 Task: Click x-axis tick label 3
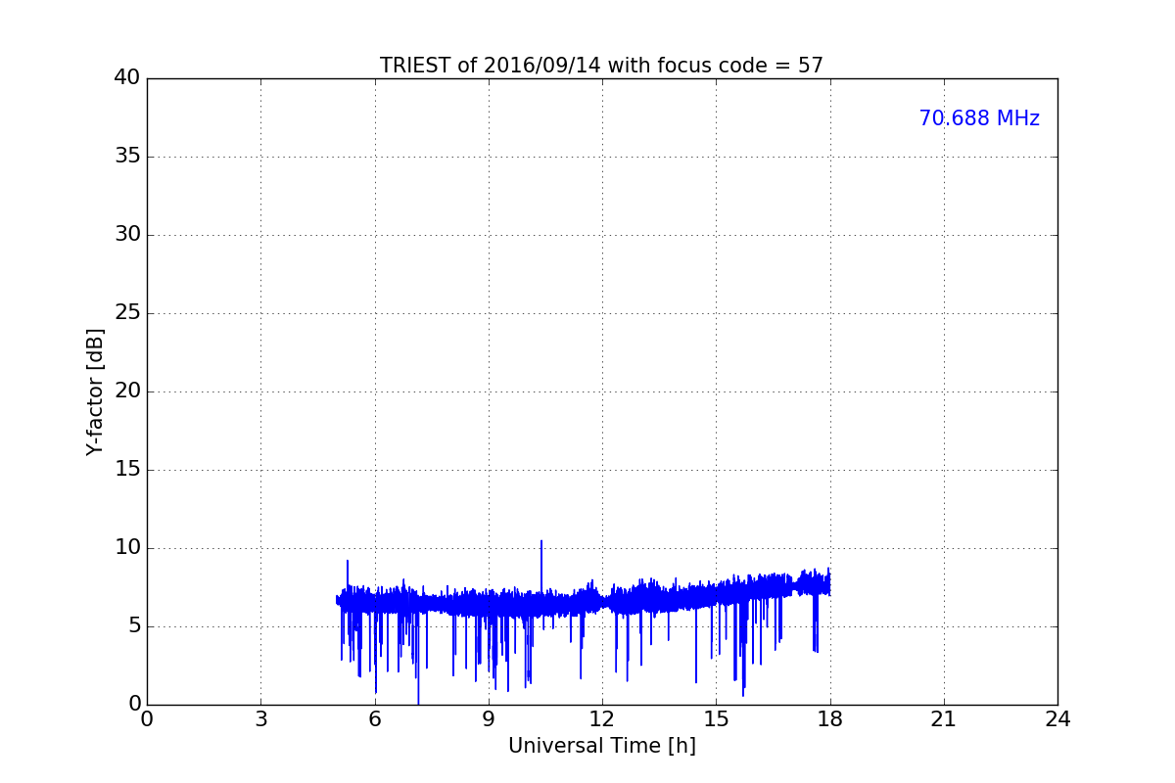click(260, 719)
